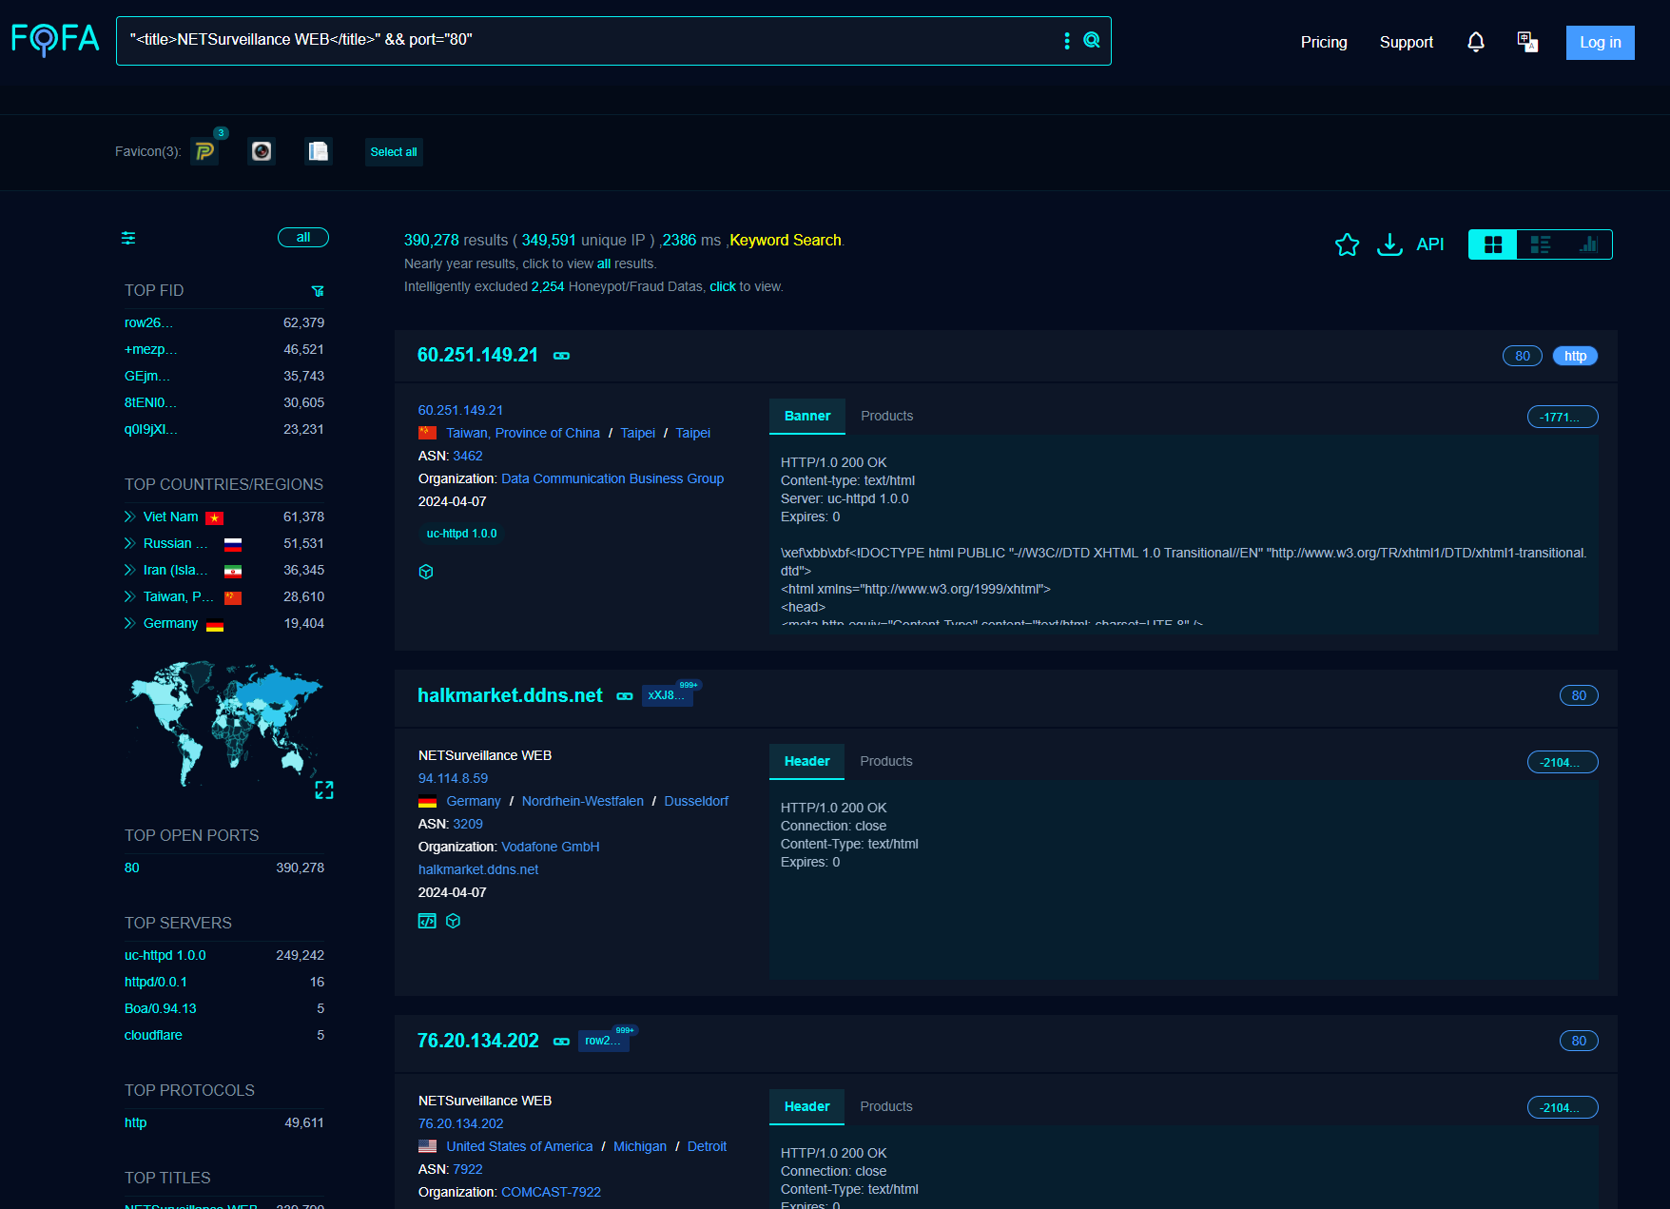Screen dimensions: 1670x1209
Task: Open the notifications bell
Action: click(1475, 42)
